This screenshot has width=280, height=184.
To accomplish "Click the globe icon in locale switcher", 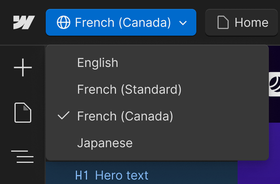I will (64, 23).
